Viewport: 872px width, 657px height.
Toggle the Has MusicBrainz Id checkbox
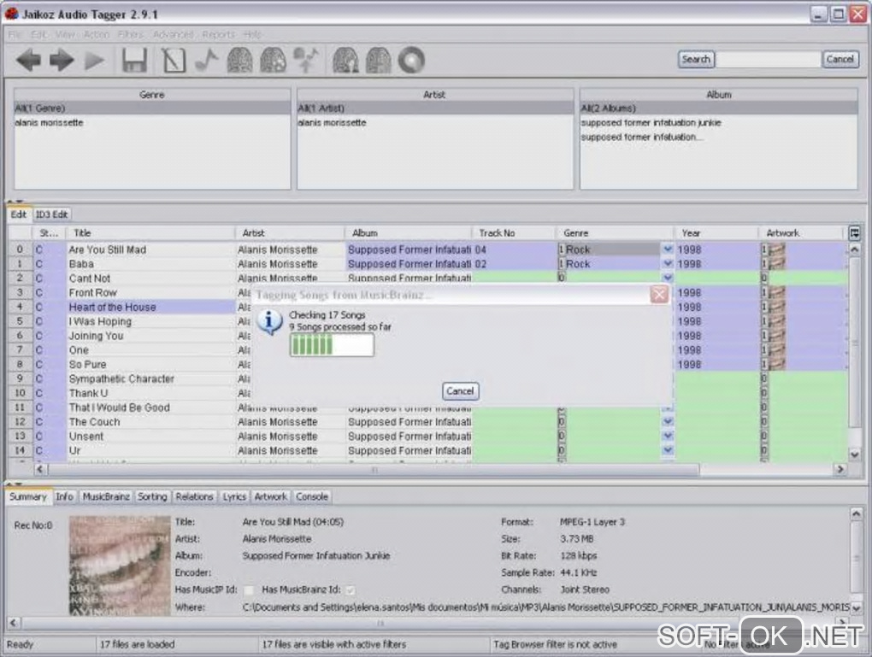coord(350,590)
